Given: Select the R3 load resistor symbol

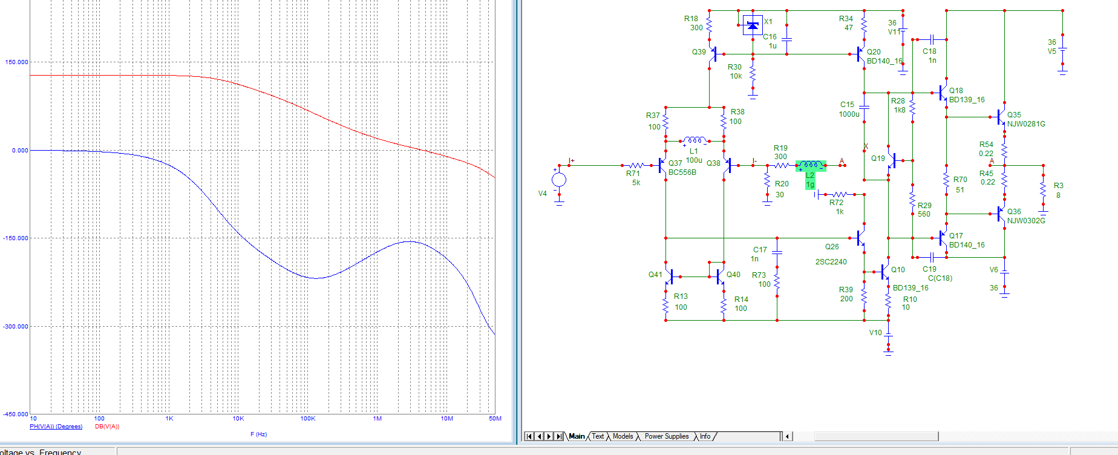Looking at the screenshot, I should [1043, 189].
